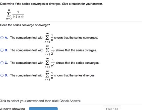Viewport: 142px width, 110px height.
Task: Click option A text saying series converges
Action: 76,38
